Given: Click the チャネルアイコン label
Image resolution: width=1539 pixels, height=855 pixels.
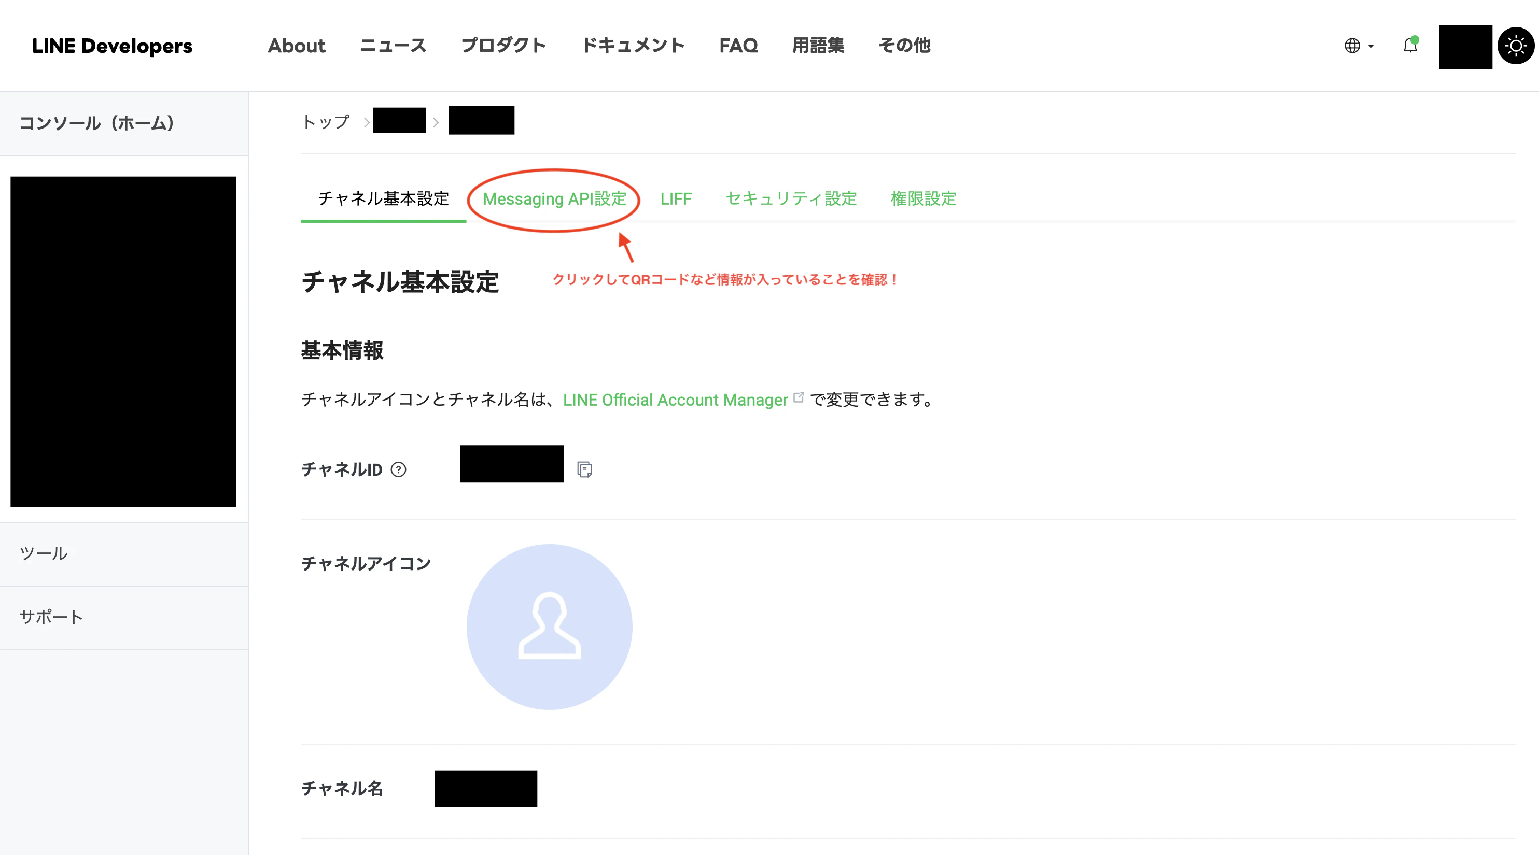Looking at the screenshot, I should [x=366, y=564].
